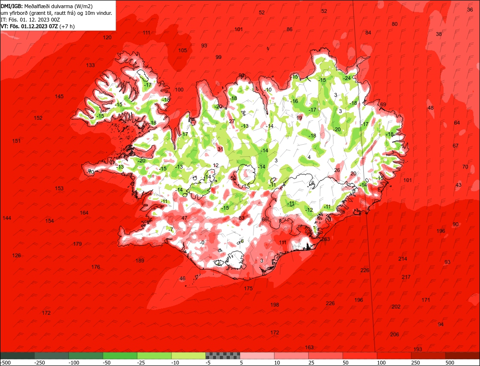This screenshot has width=480, height=366.
Task: Select the map value 99
Action: tap(218, 57)
